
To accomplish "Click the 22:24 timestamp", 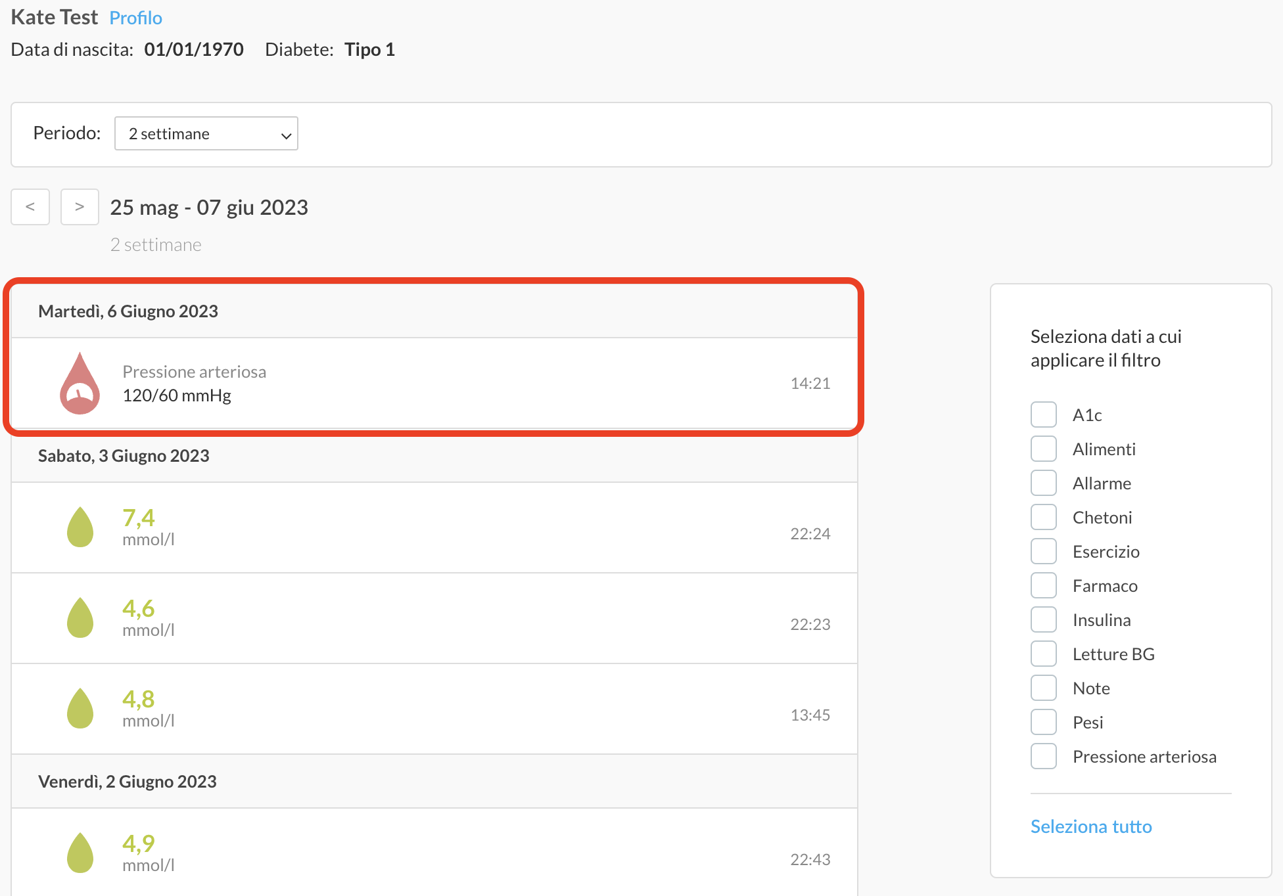I will pyautogui.click(x=810, y=534).
